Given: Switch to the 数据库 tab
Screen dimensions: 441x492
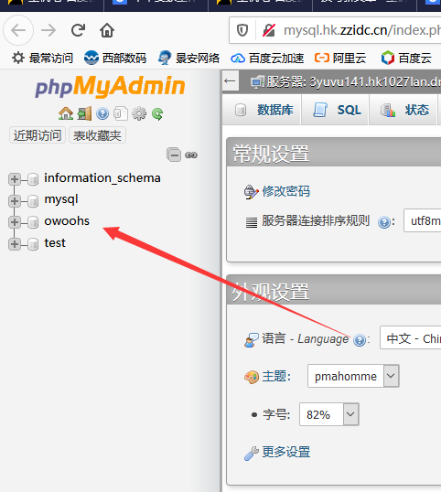Looking at the screenshot, I should point(264,110).
